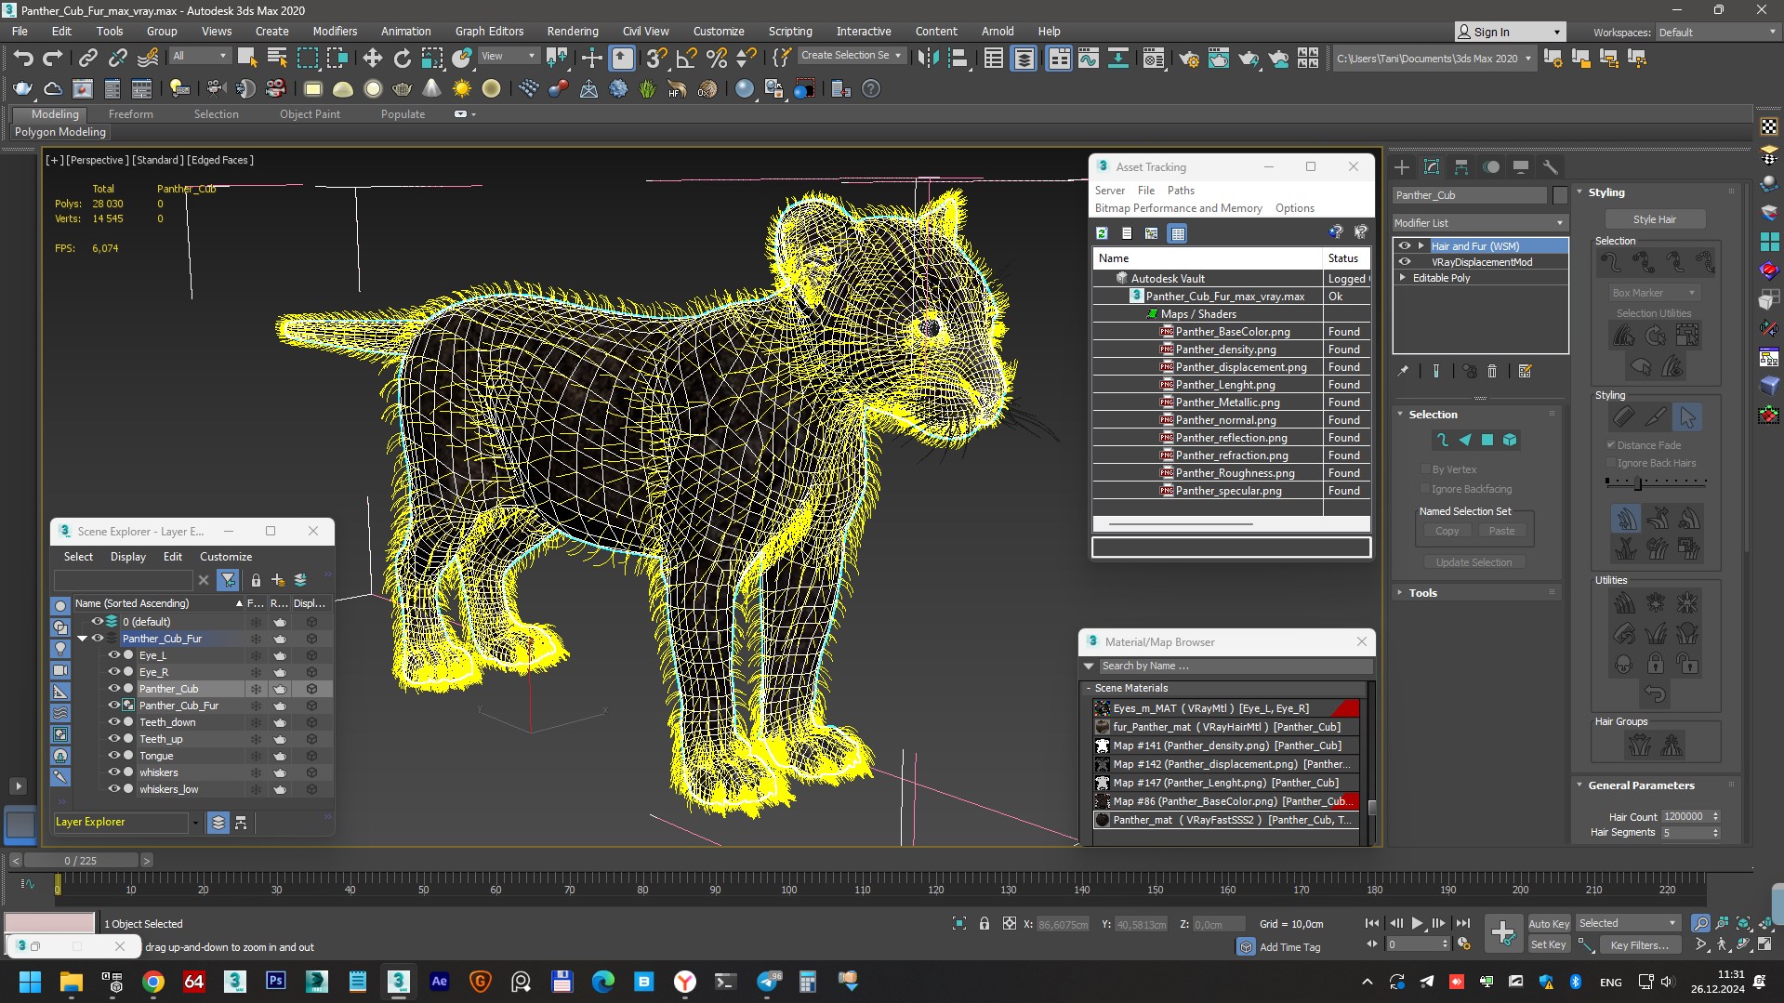Viewport: 1784px width, 1003px height.
Task: Expand the Editable Poly stack entry
Action: [1403, 278]
